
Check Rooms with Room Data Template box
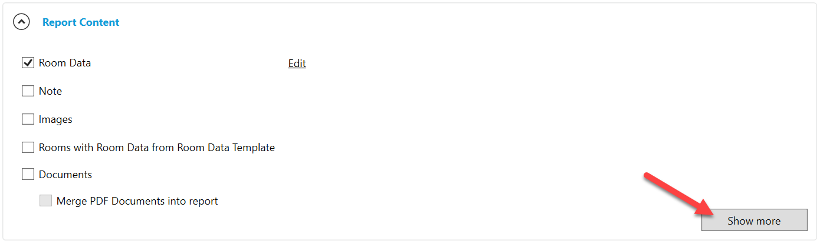click(x=28, y=148)
